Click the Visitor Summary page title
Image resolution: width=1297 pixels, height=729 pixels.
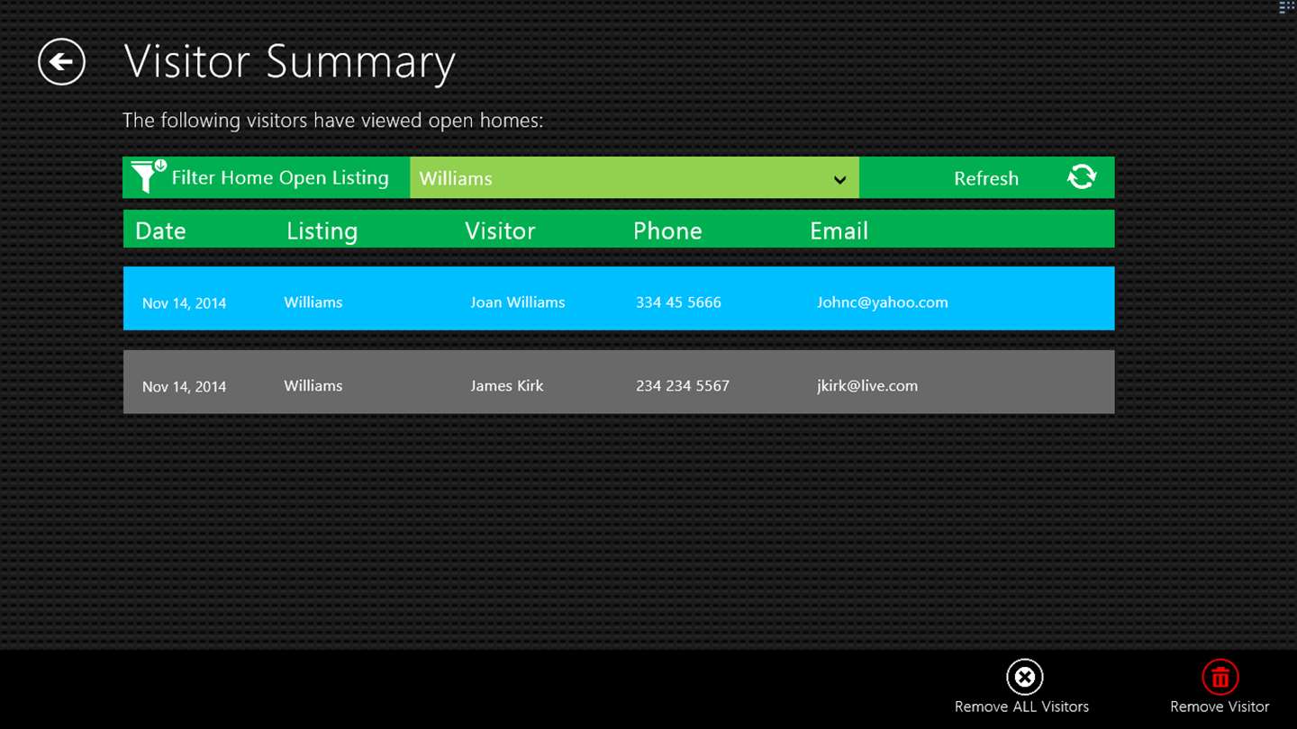pos(289,62)
